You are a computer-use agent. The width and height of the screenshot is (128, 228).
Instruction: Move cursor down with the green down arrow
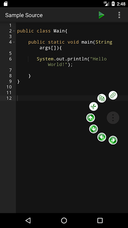click(x=94, y=129)
